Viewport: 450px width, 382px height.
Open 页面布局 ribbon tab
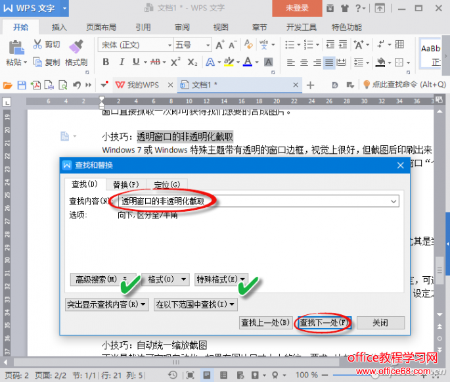[101, 28]
